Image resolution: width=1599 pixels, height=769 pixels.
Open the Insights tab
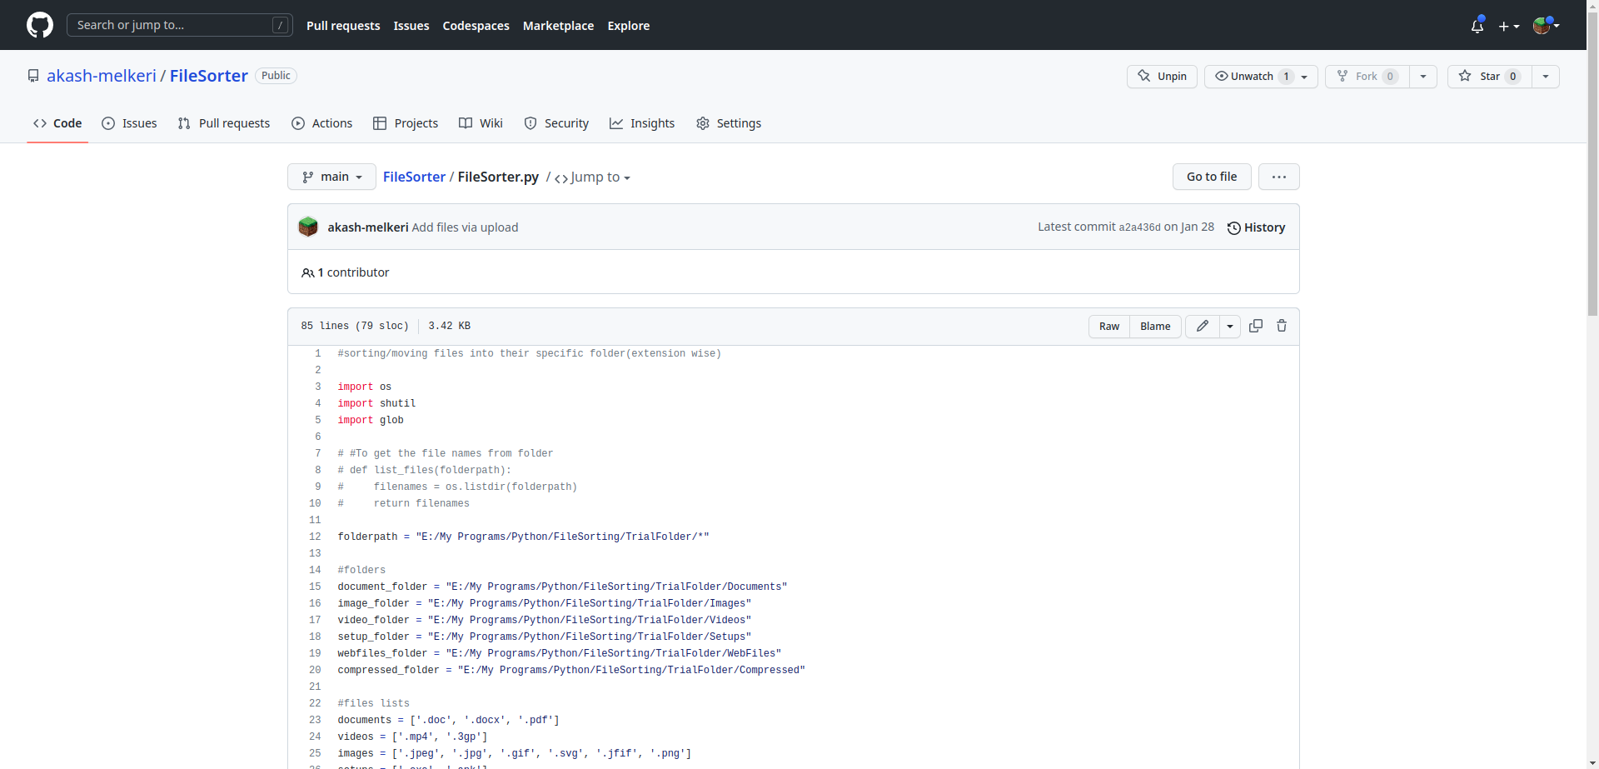642,123
